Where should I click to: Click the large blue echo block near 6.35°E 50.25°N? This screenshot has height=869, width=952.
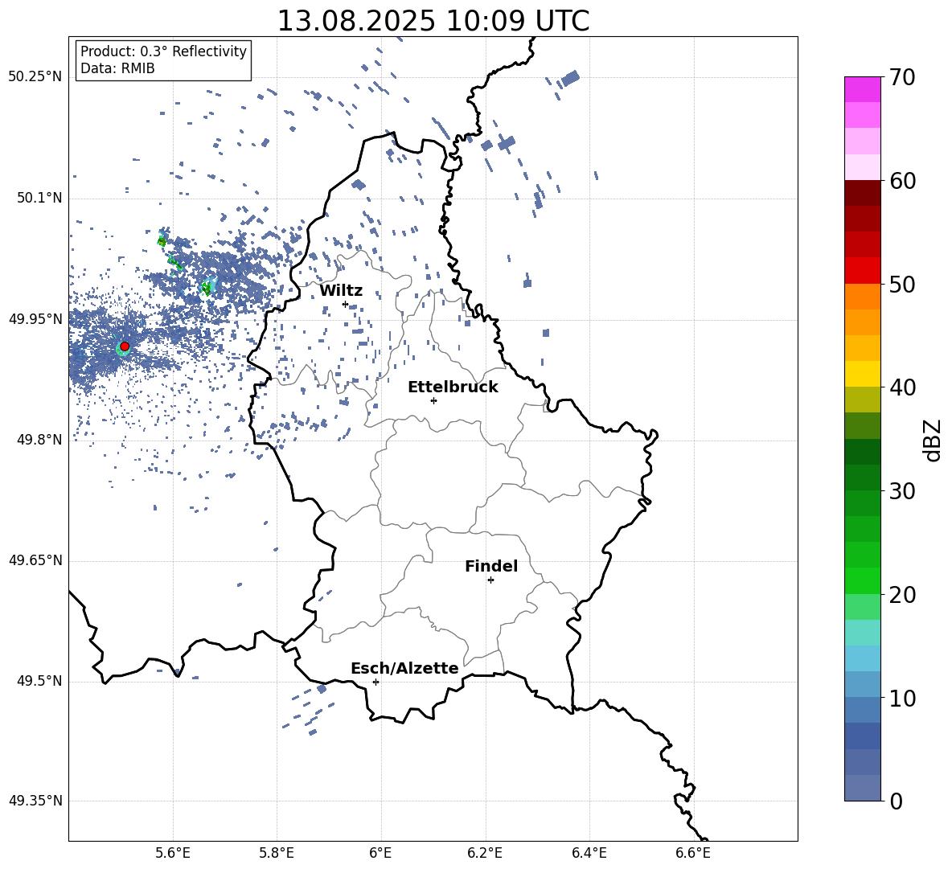tap(570, 78)
